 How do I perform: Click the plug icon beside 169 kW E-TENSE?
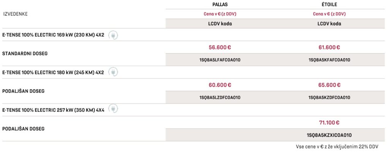click(x=113, y=35)
